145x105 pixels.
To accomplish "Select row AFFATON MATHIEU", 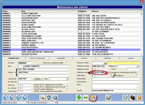I will pos(71,18).
